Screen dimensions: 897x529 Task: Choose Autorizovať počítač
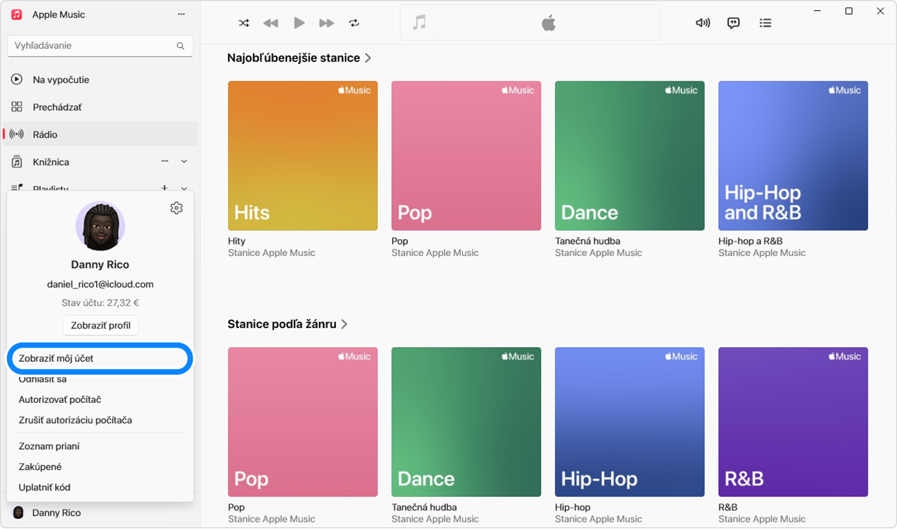point(60,400)
